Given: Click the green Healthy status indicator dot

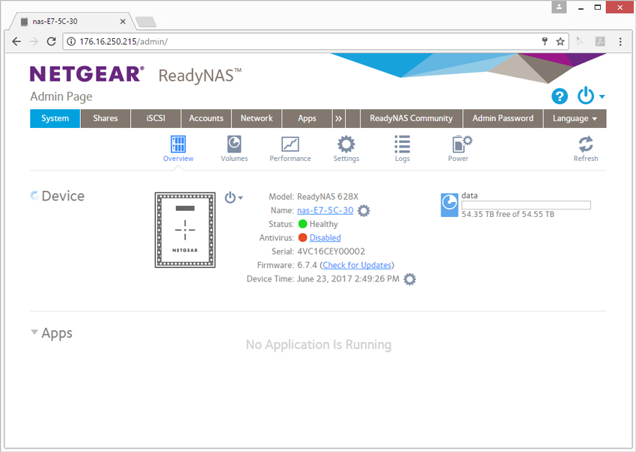Looking at the screenshot, I should tap(302, 224).
